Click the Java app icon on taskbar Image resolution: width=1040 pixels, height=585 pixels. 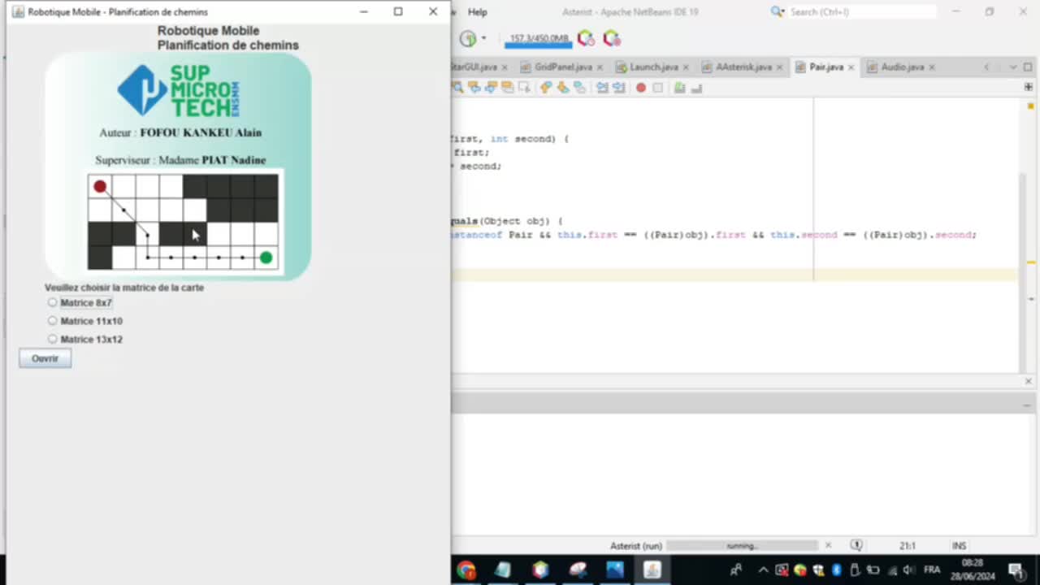pyautogui.click(x=652, y=570)
